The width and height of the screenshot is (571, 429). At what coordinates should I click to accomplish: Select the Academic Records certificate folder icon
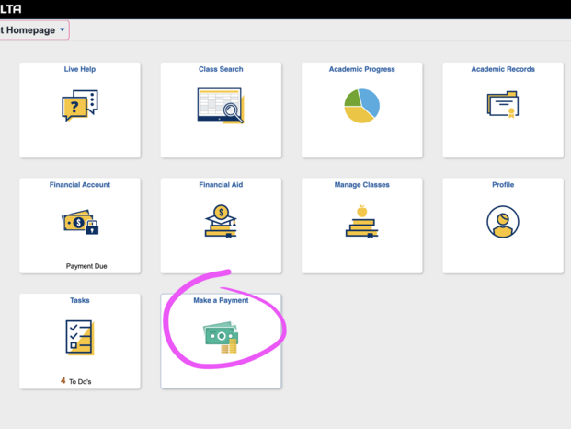tap(503, 104)
